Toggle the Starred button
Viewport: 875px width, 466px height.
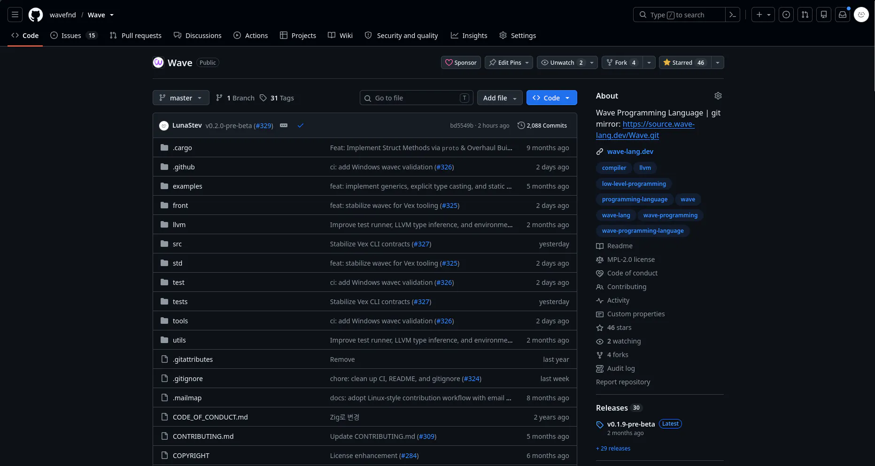click(x=685, y=62)
